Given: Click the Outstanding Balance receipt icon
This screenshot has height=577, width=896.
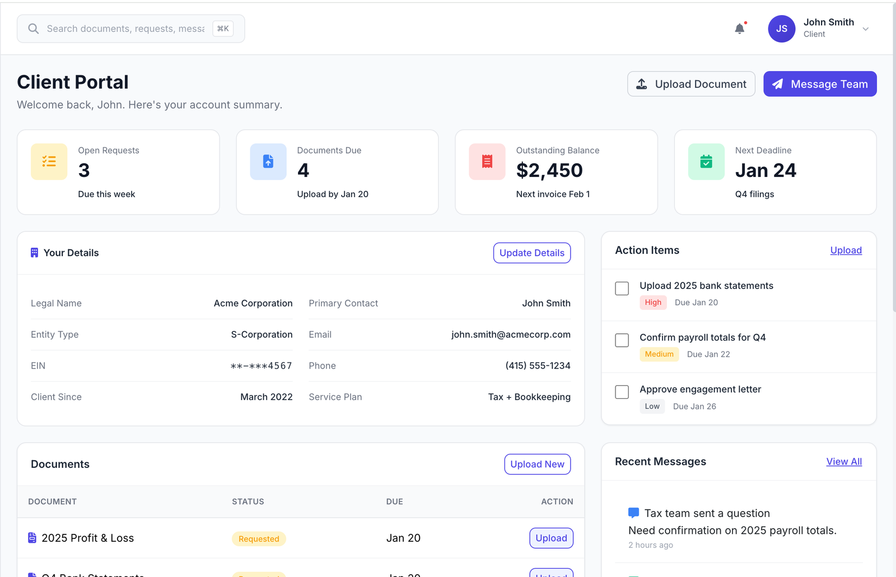Looking at the screenshot, I should point(486,161).
